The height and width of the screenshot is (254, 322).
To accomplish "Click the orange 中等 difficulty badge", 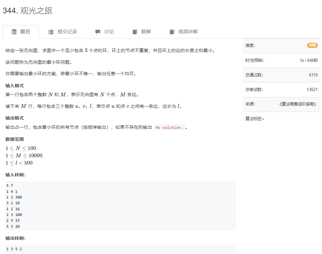I will coord(312,45).
